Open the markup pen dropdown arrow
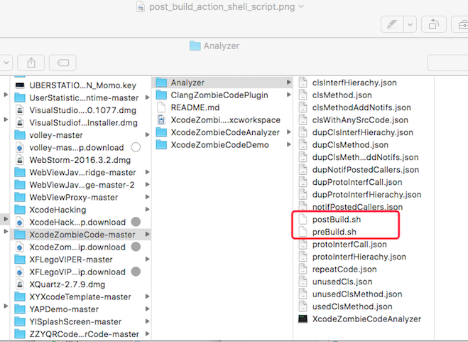This screenshot has height=342, width=468. [410, 24]
